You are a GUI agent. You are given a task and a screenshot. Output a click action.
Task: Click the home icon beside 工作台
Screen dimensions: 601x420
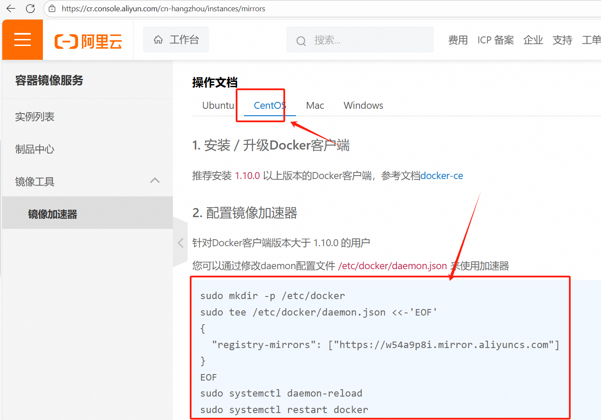(158, 40)
